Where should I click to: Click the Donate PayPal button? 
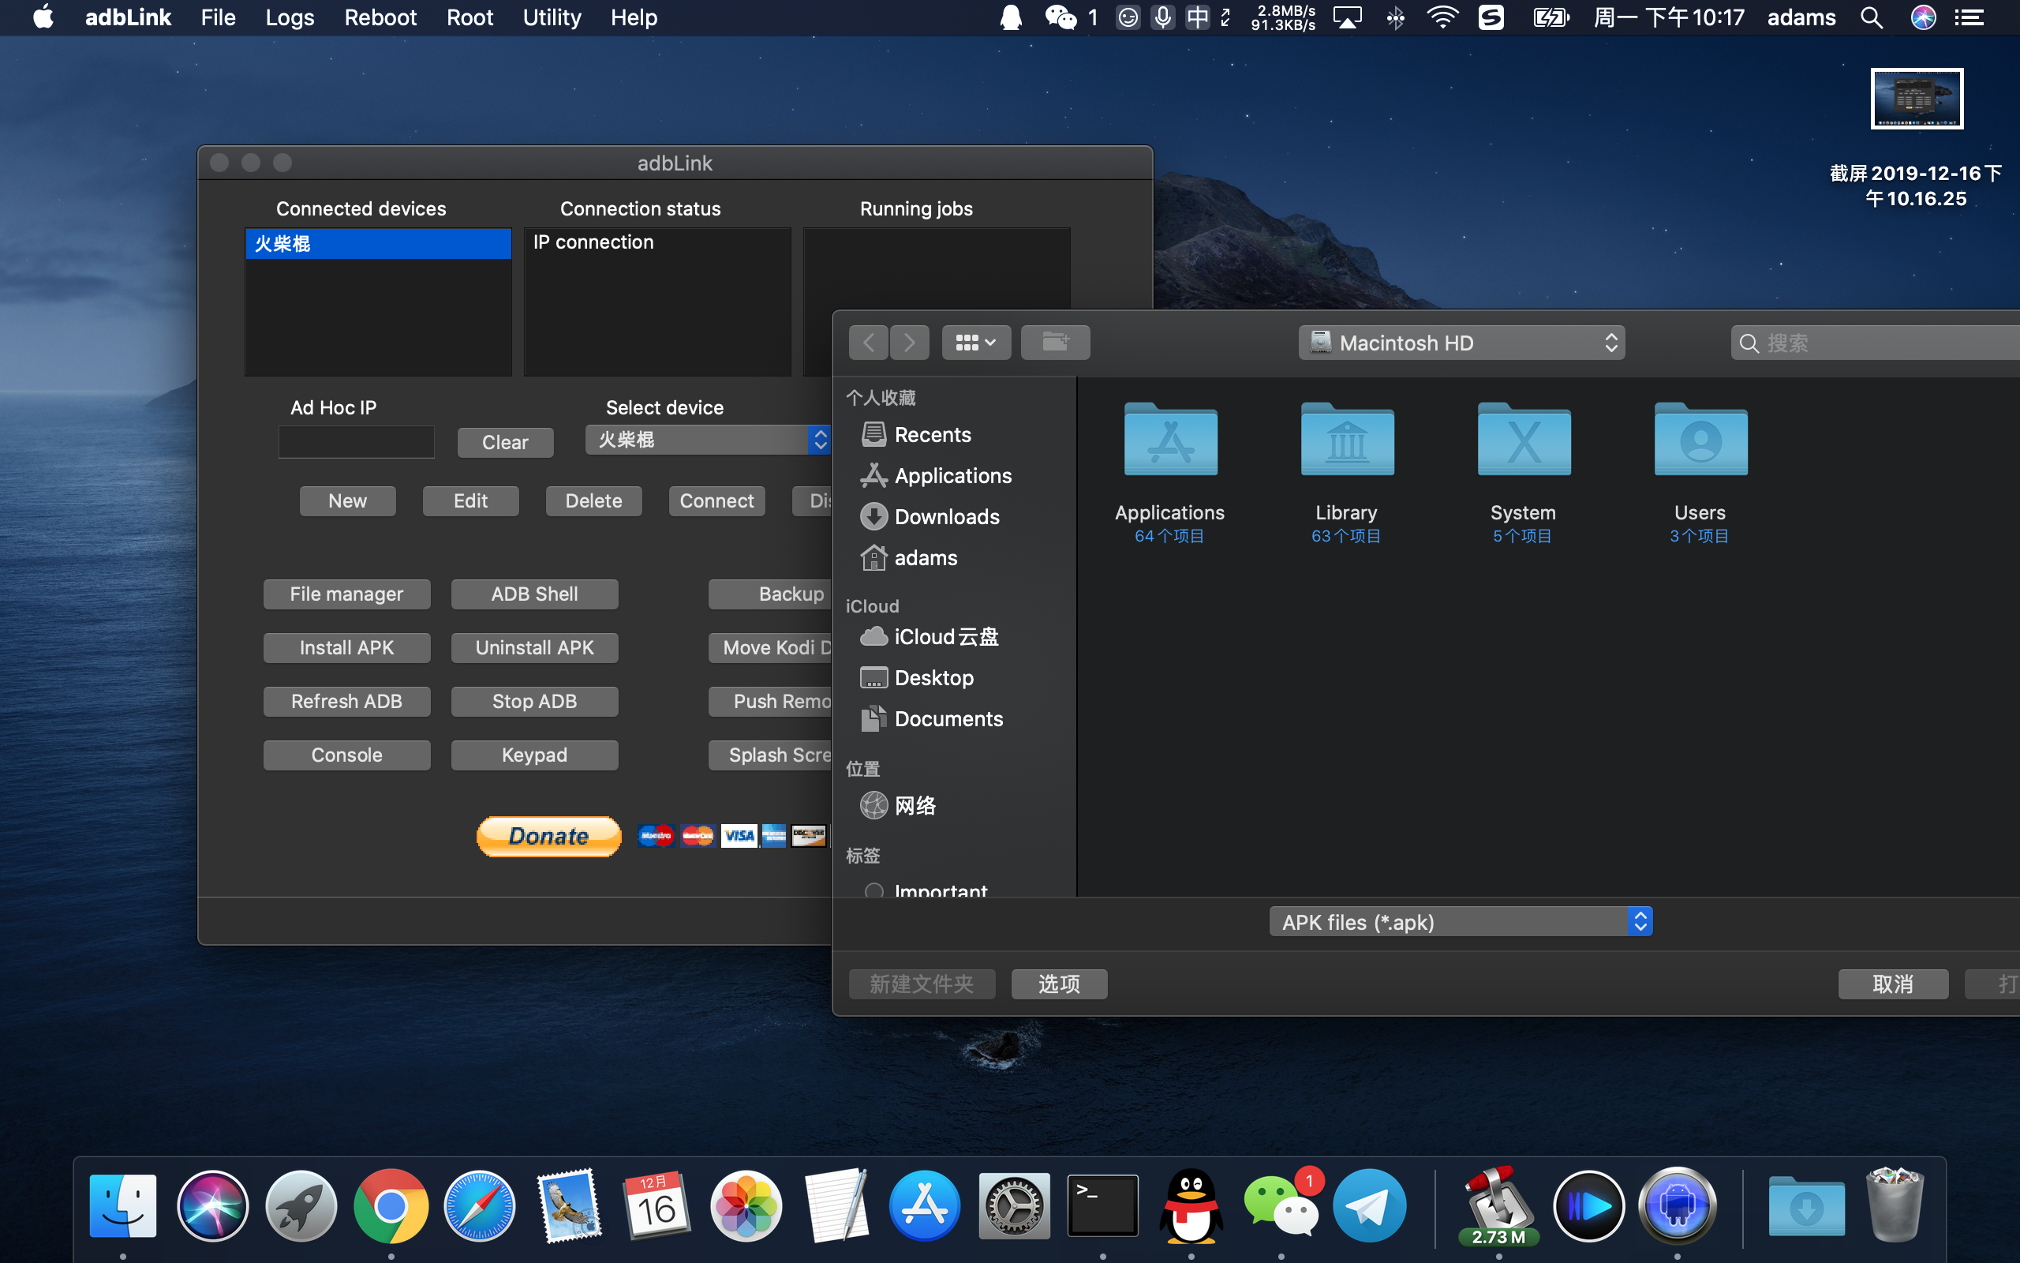tap(548, 836)
